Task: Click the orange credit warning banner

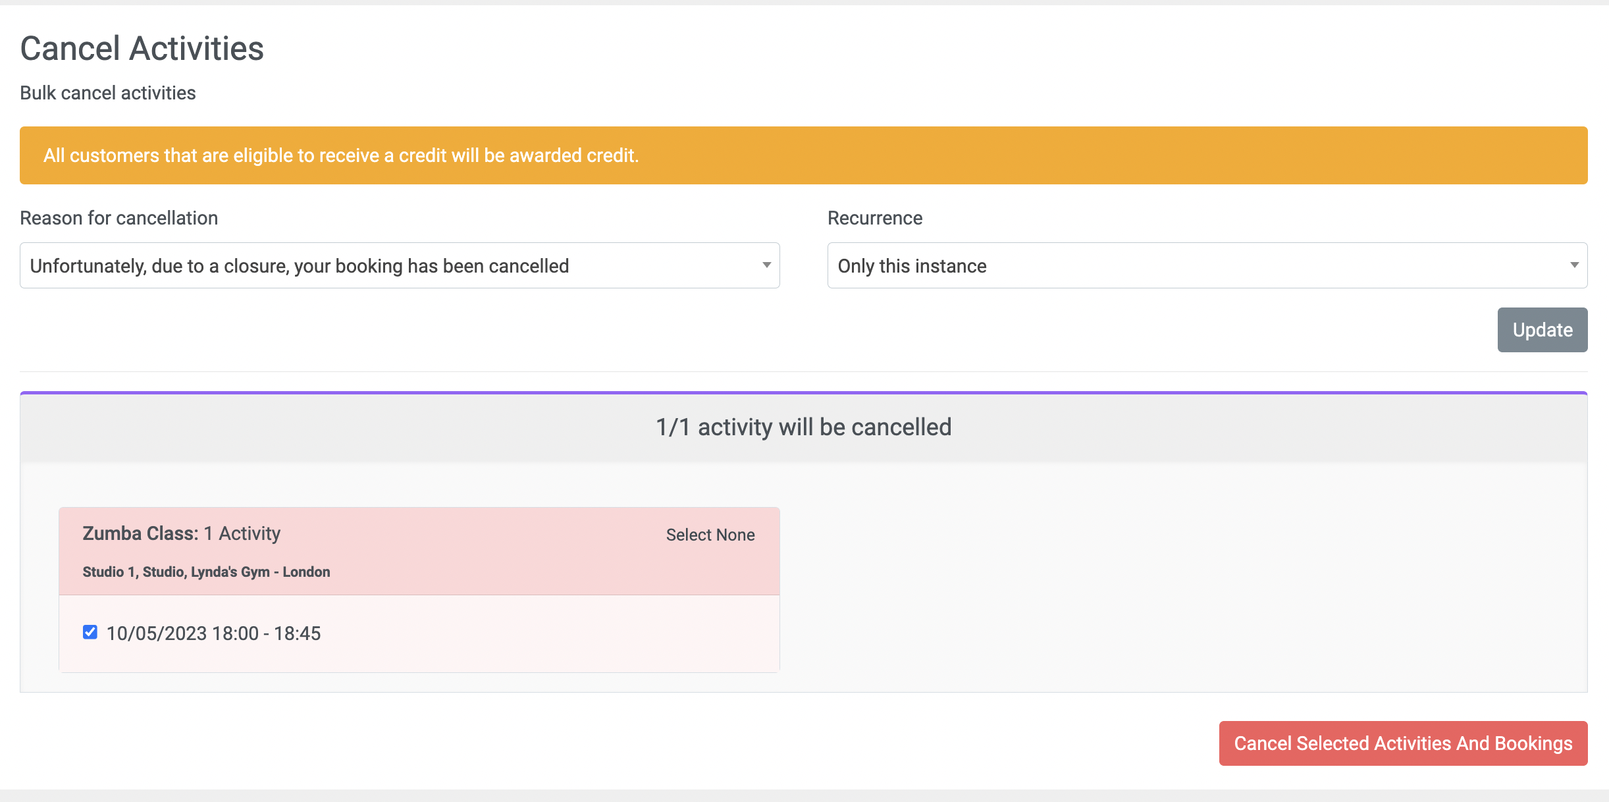Action: [803, 155]
